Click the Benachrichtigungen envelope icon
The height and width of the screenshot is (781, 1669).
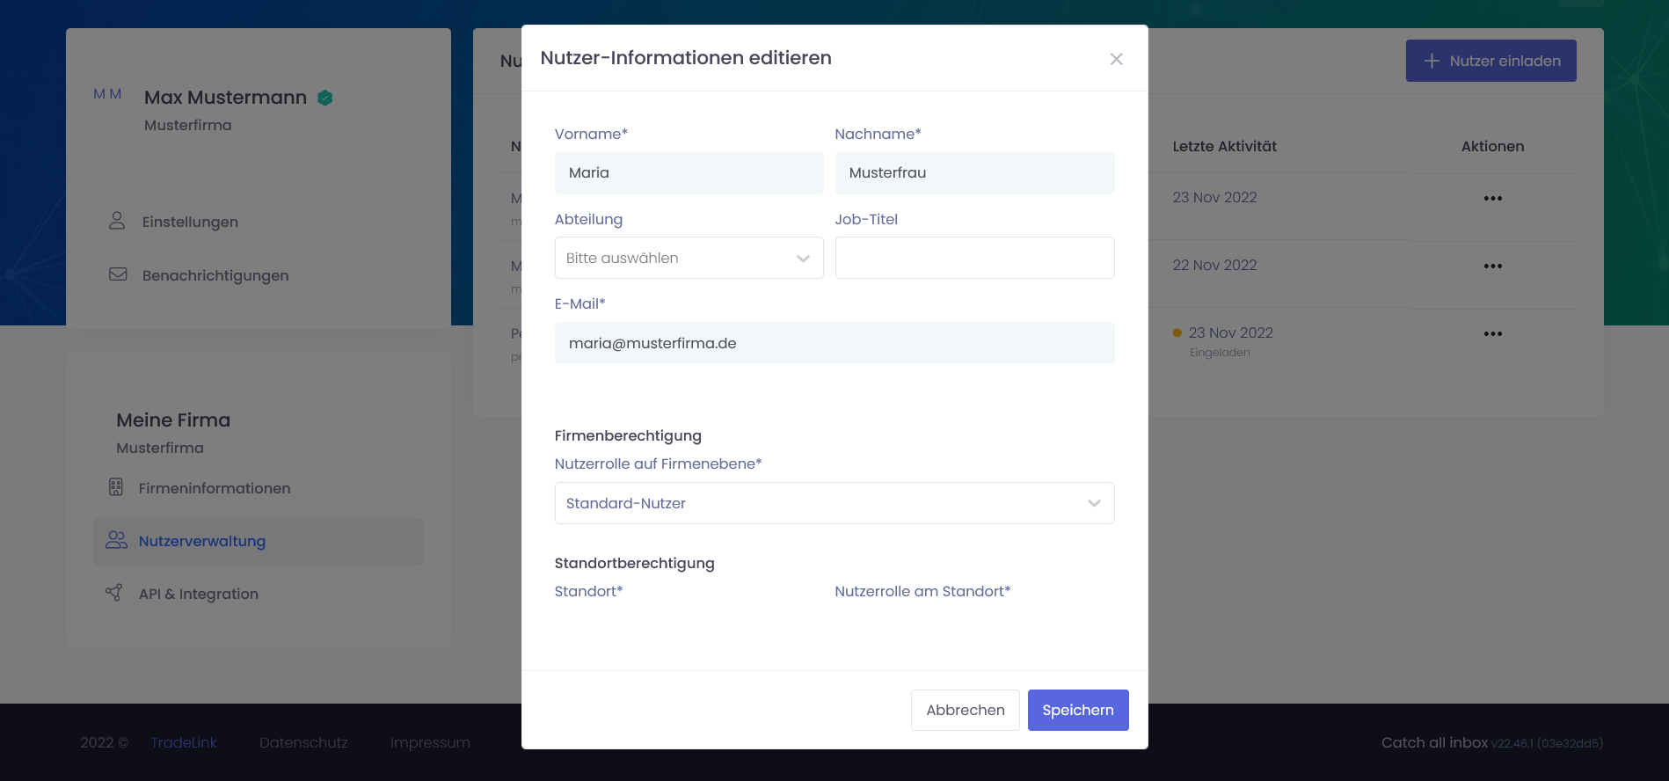[118, 274]
